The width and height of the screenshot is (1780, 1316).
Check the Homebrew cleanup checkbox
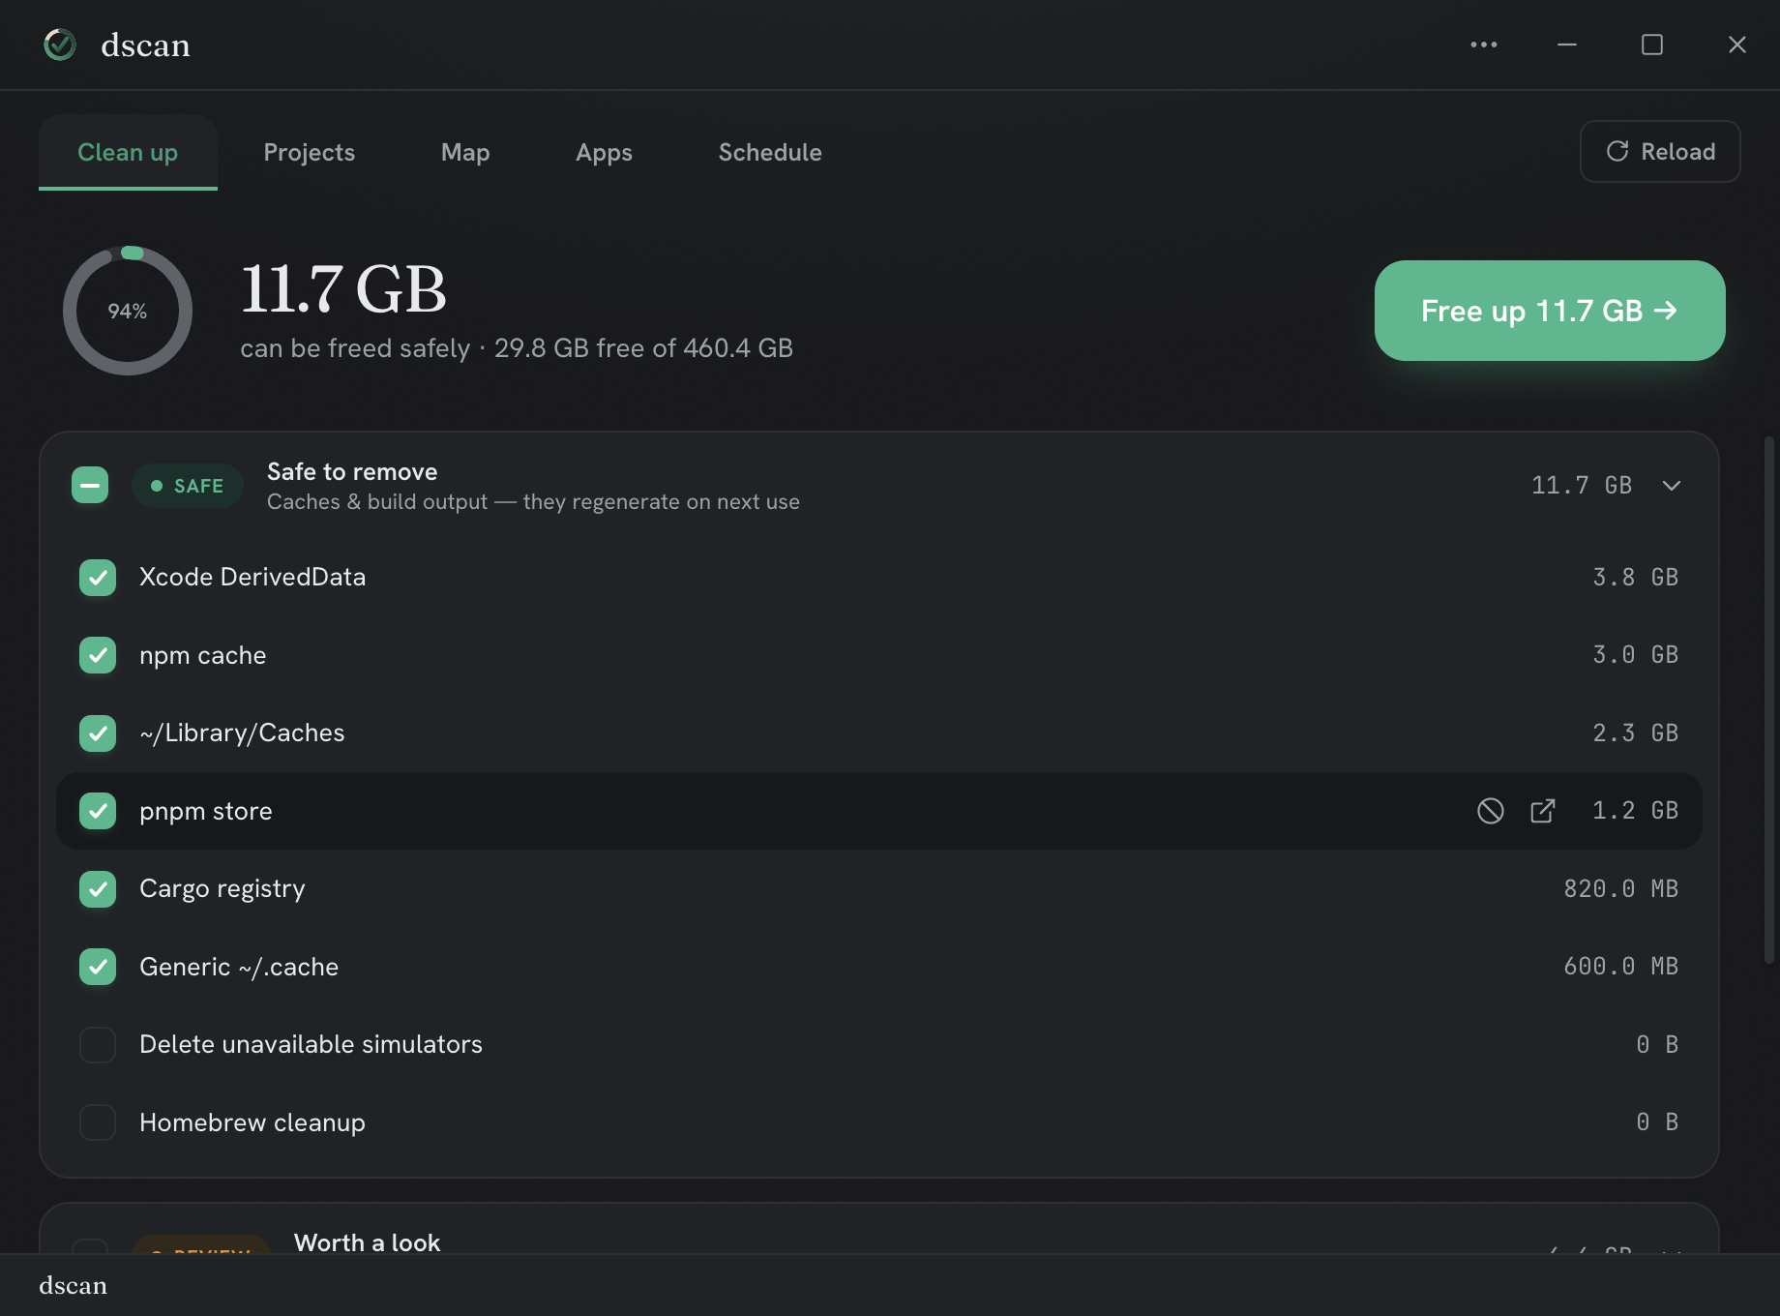pyautogui.click(x=98, y=1122)
